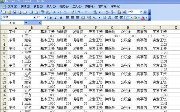
Task: Click the insert function fx button
Action: (40, 23)
